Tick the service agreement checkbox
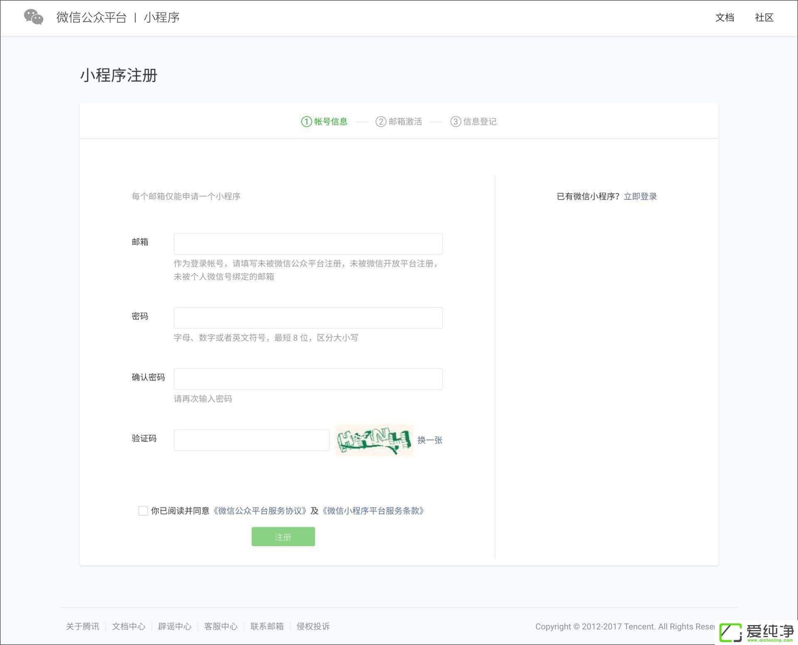Screen dimensions: 798x645 (x=143, y=511)
